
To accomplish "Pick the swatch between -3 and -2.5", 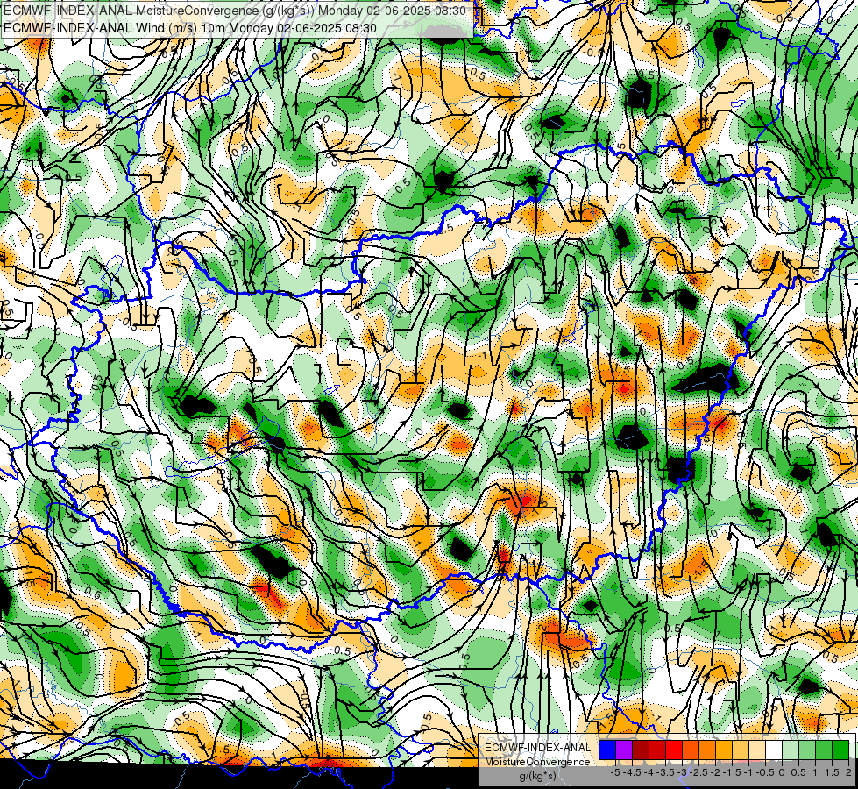I will tap(691, 750).
